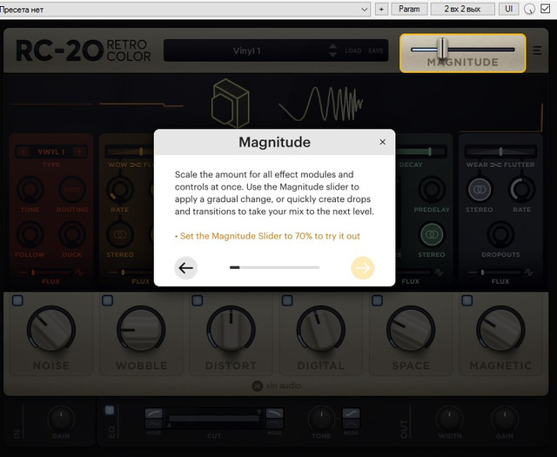This screenshot has width=557, height=457.
Task: Click the noise TONE knob
Action: pyautogui.click(x=30, y=189)
